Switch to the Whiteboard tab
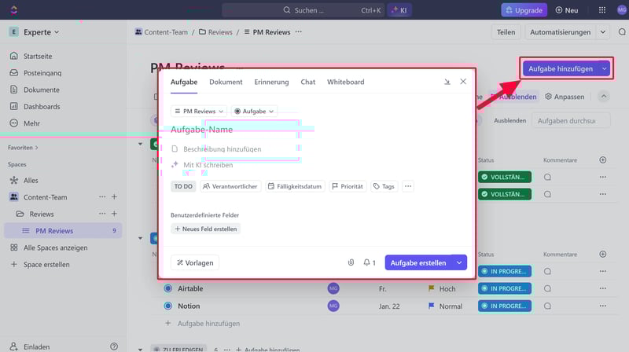 coord(346,82)
